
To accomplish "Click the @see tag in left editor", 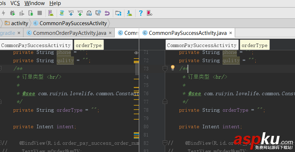I will coord(28,93).
